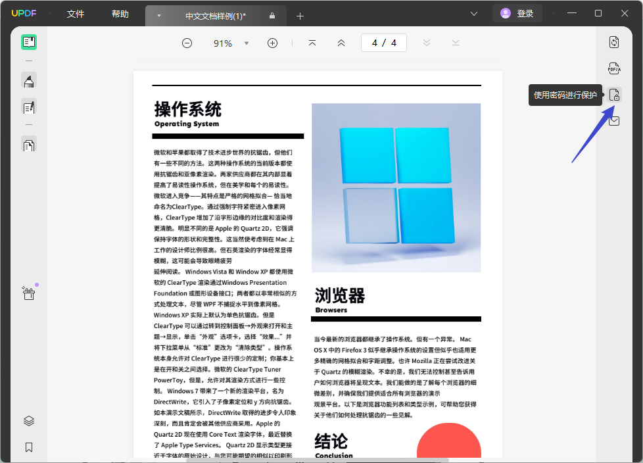Open the zoom level dropdown next to 91%
The image size is (643, 463).
point(246,42)
